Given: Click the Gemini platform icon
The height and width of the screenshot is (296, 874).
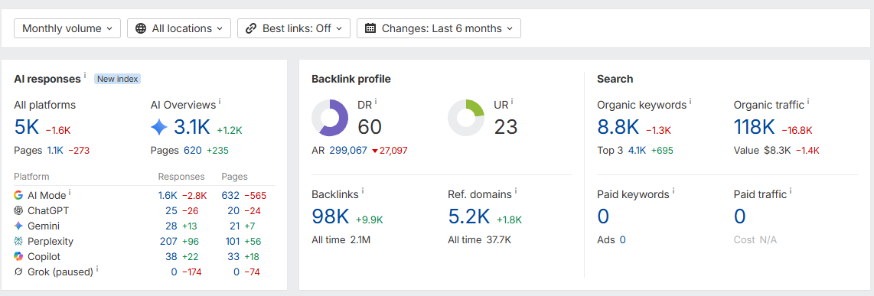Looking at the screenshot, I should [18, 226].
